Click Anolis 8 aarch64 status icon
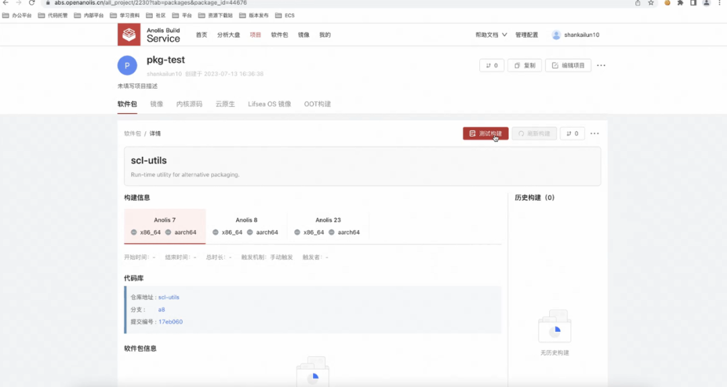727x387 pixels. pos(250,232)
